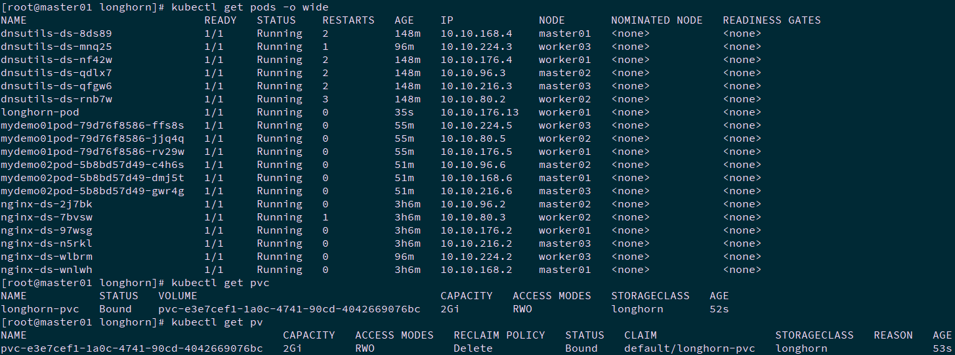Viewport: 955px width, 355px height.
Task: Select pod name dnsutils-ds-mnq25
Action: 56,47
